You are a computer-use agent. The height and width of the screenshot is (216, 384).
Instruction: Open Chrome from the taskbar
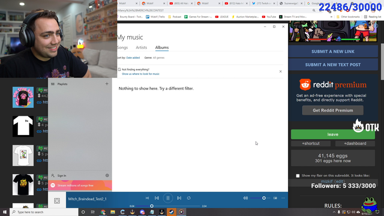pos(103,212)
